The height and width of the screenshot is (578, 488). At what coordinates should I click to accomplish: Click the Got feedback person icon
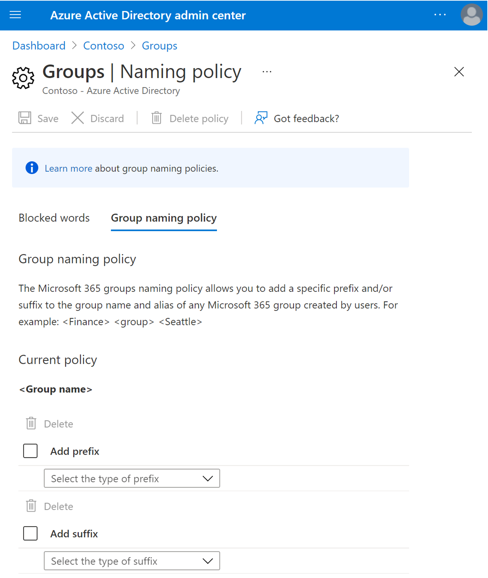tap(261, 118)
